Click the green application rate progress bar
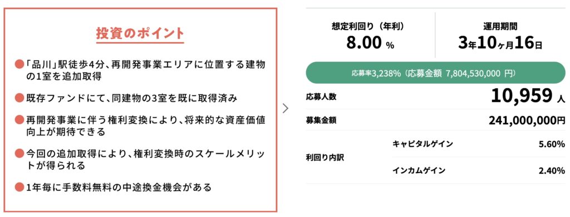Viewport: 570px width, 217px height. [436, 73]
